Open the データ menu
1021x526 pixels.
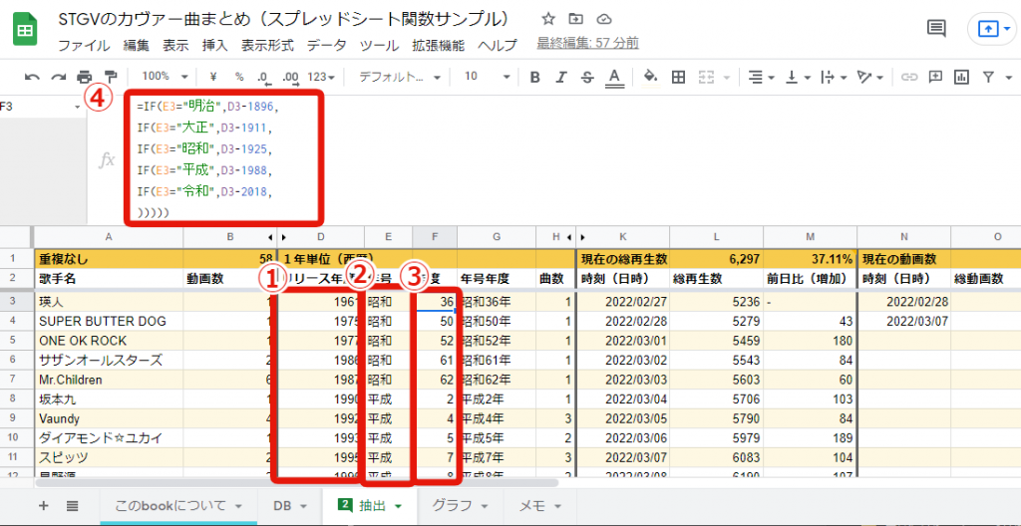coord(326,45)
